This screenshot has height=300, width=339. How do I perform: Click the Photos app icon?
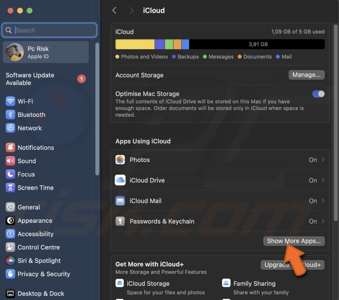120,160
